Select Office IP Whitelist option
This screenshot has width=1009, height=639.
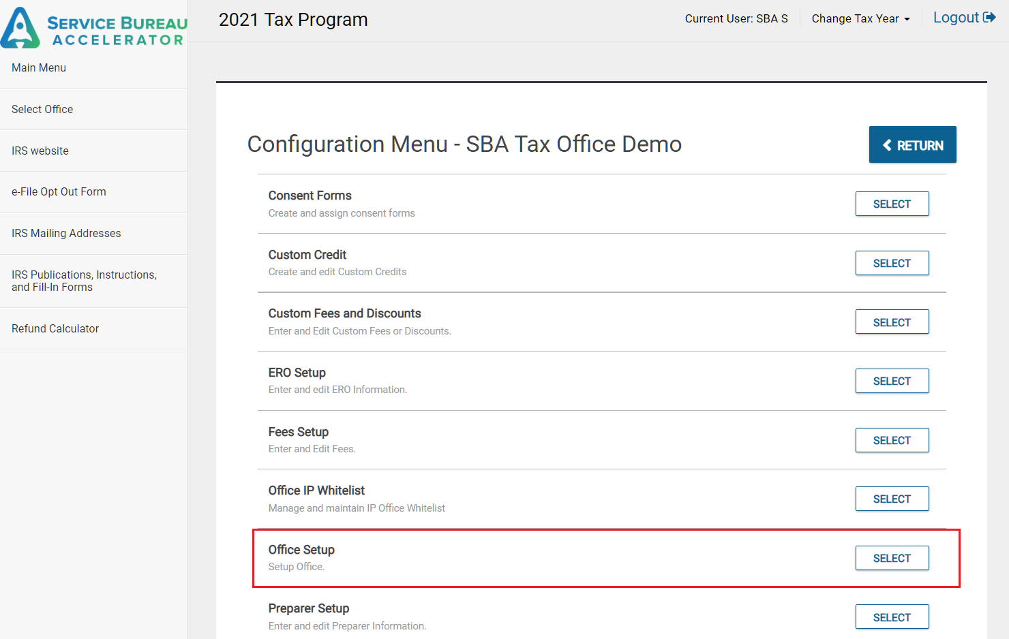point(892,499)
